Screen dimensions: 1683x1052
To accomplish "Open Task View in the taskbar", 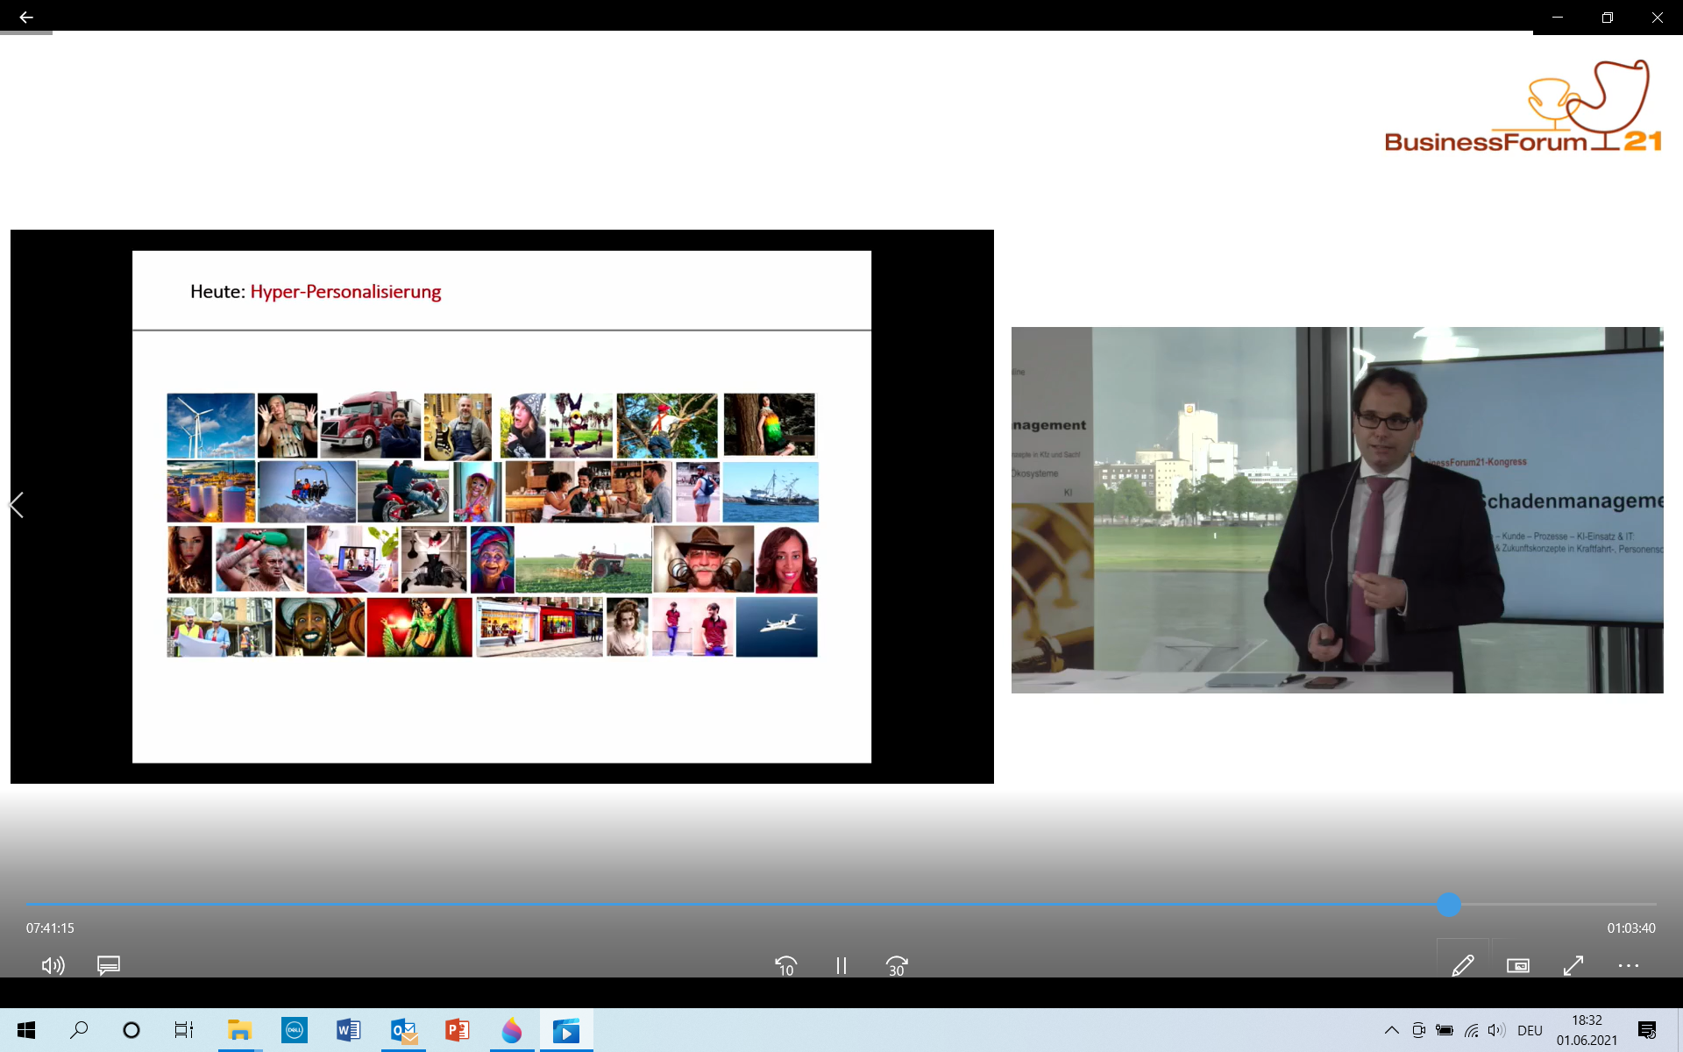I will (183, 1030).
